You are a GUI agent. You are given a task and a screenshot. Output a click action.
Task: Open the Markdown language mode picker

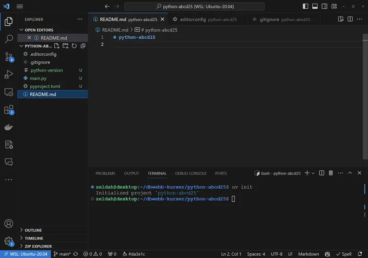[308, 254]
